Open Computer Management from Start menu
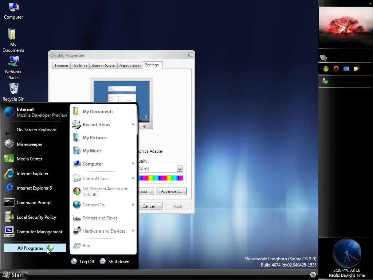The image size is (373, 280). click(x=35, y=232)
